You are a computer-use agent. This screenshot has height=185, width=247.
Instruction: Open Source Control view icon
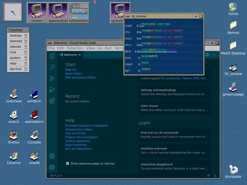pos(52,78)
